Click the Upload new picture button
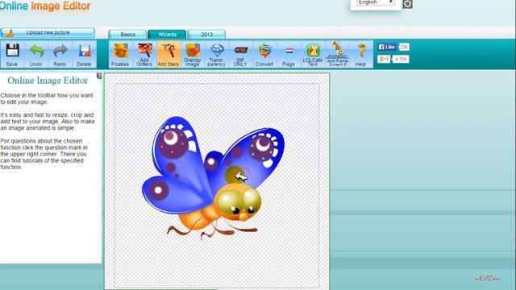The height and width of the screenshot is (290, 516). [x=48, y=32]
